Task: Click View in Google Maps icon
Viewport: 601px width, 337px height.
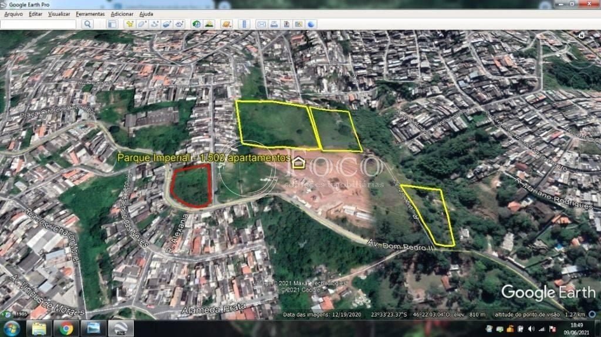Action: (x=299, y=24)
